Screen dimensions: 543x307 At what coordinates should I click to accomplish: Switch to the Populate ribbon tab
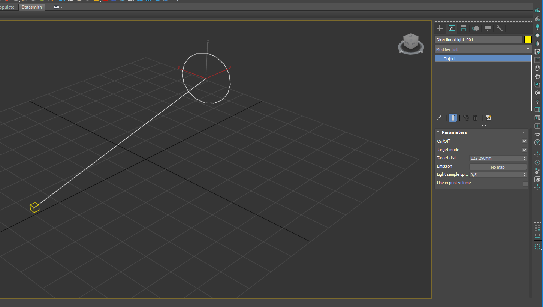coord(7,7)
